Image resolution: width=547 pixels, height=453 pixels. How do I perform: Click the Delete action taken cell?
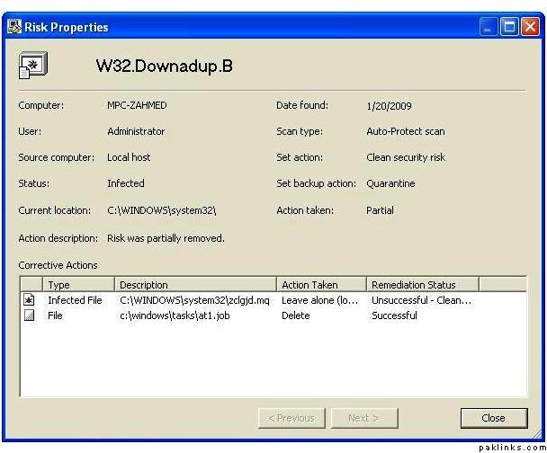coord(295,315)
